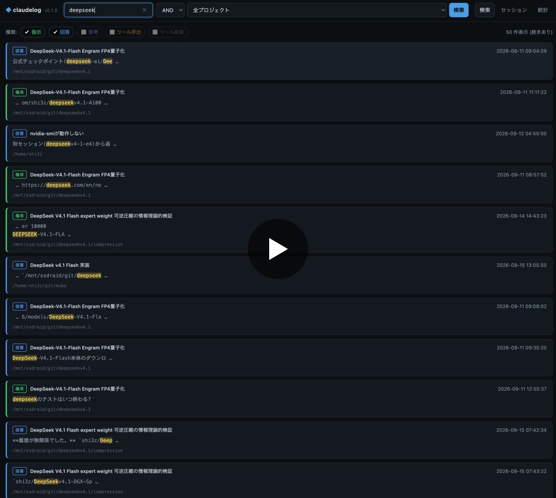The image size is (556, 498).
Task: Uncheck the 指示 type filter
Action: pyautogui.click(x=32, y=32)
